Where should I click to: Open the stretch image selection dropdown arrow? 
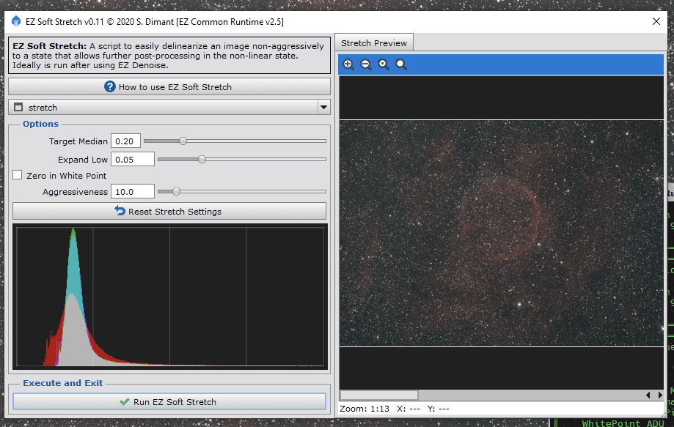coord(323,107)
